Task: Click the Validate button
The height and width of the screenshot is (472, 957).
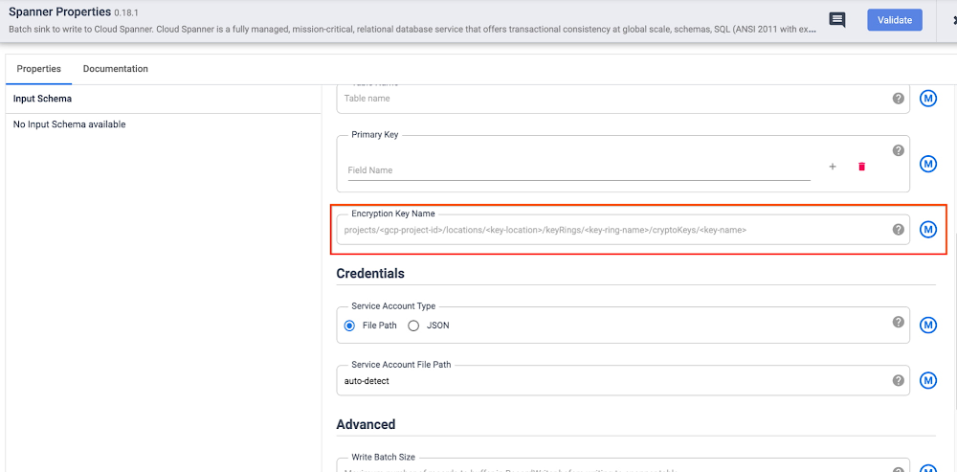Action: pyautogui.click(x=894, y=20)
